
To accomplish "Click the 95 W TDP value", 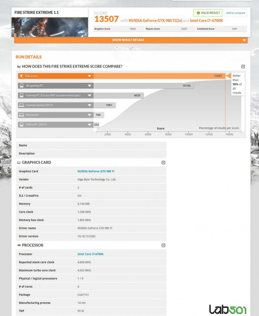I will [81, 311].
